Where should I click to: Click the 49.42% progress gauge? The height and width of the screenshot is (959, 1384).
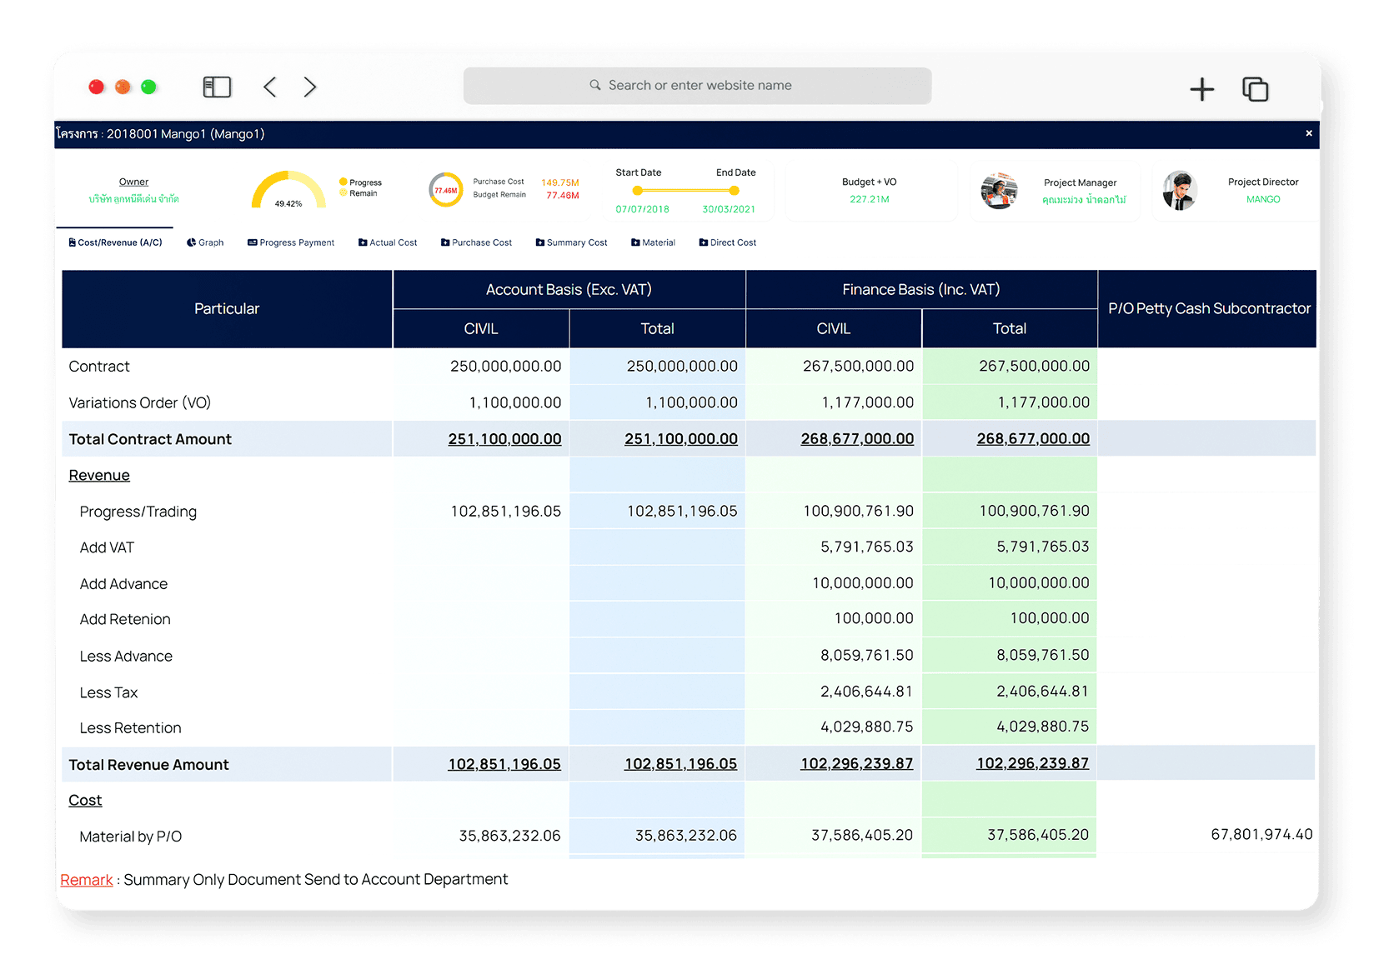288,192
